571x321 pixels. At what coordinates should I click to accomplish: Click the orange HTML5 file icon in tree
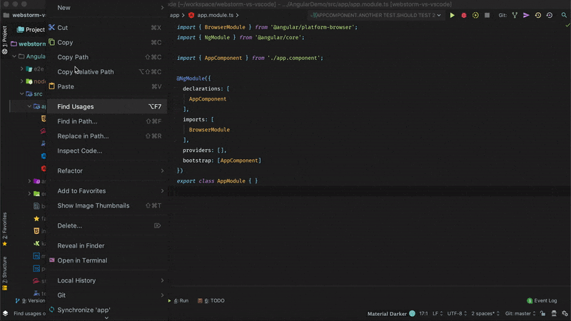click(x=36, y=230)
